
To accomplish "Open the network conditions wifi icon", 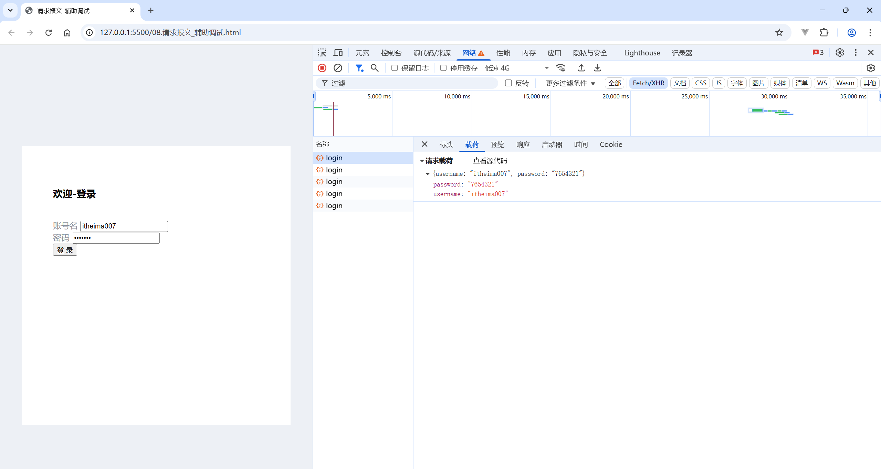I will click(560, 68).
